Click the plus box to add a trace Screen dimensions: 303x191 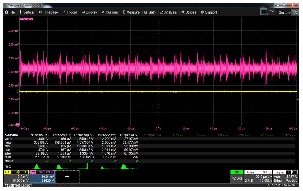pyautogui.click(x=67, y=176)
